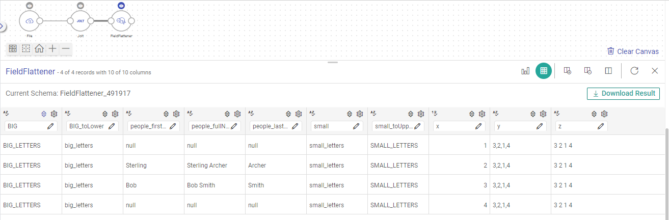
Task: Click the remove column icon
Action: (x=587, y=71)
